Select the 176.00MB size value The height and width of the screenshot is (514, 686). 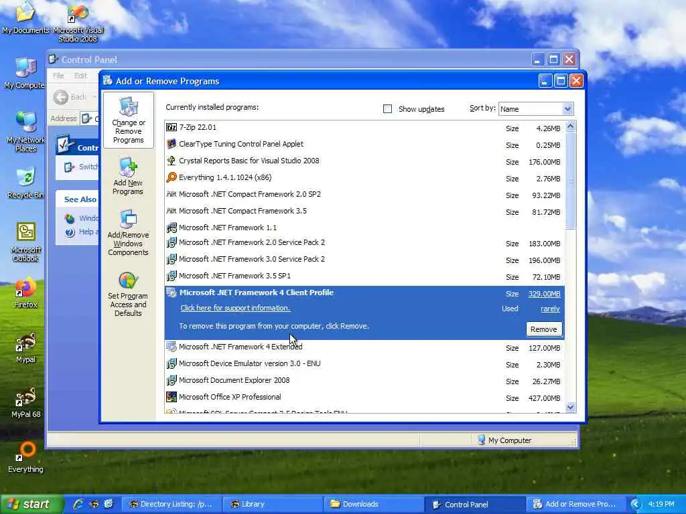(x=544, y=162)
